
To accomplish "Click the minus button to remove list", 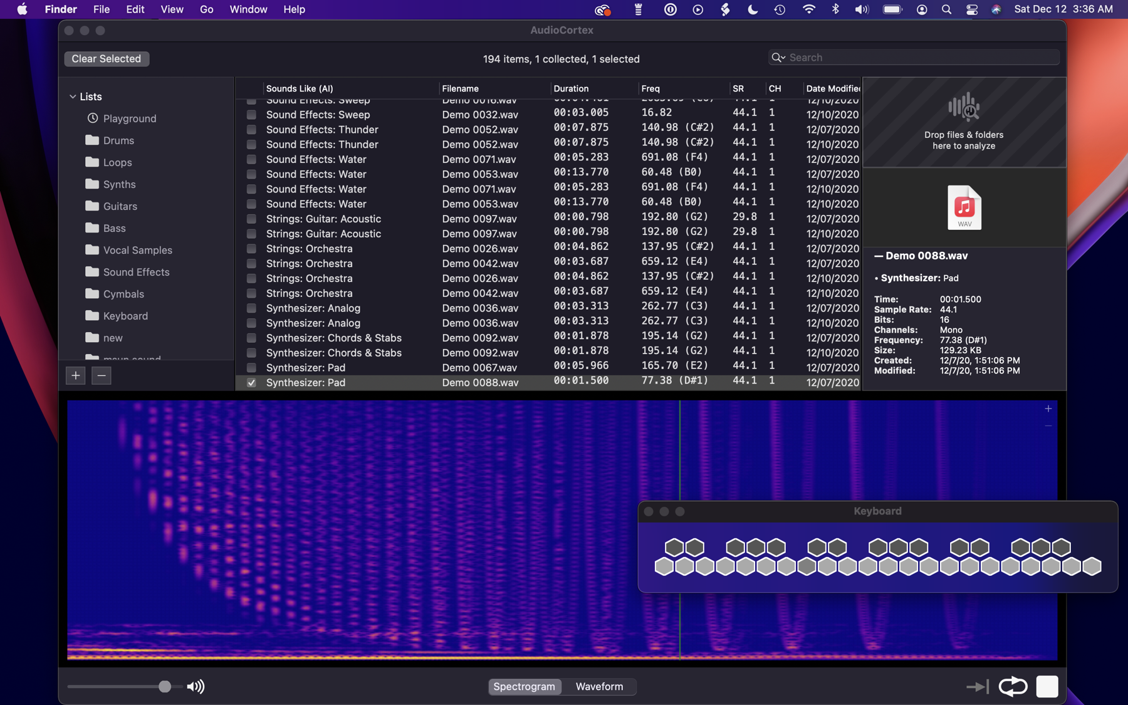I will [101, 375].
